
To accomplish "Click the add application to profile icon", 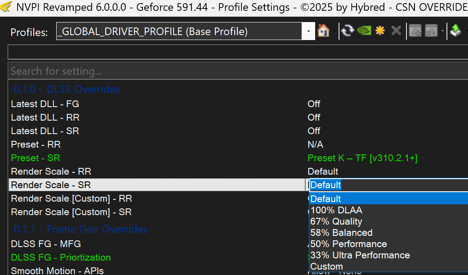I will 415,31.
